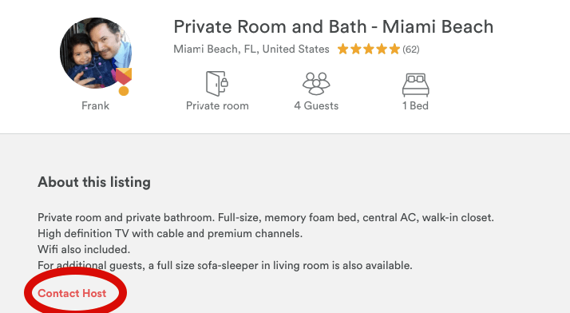Click the fifth gold rating star

394,49
